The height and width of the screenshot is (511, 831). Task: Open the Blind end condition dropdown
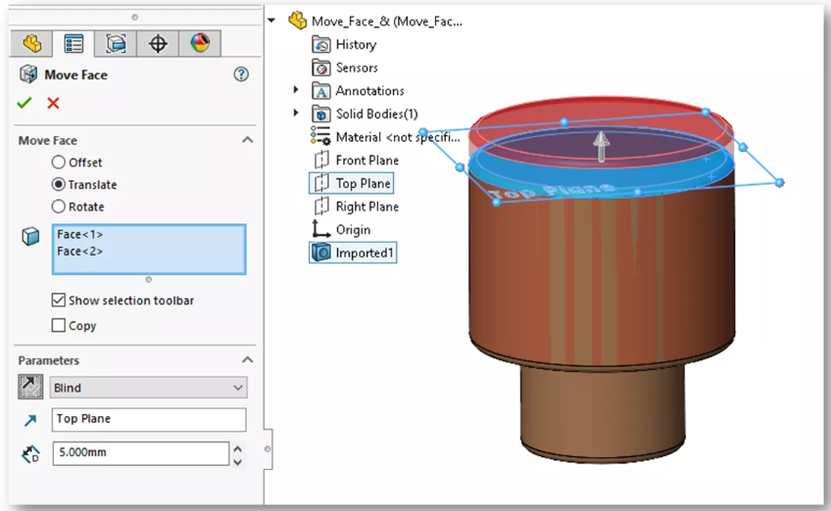[148, 388]
